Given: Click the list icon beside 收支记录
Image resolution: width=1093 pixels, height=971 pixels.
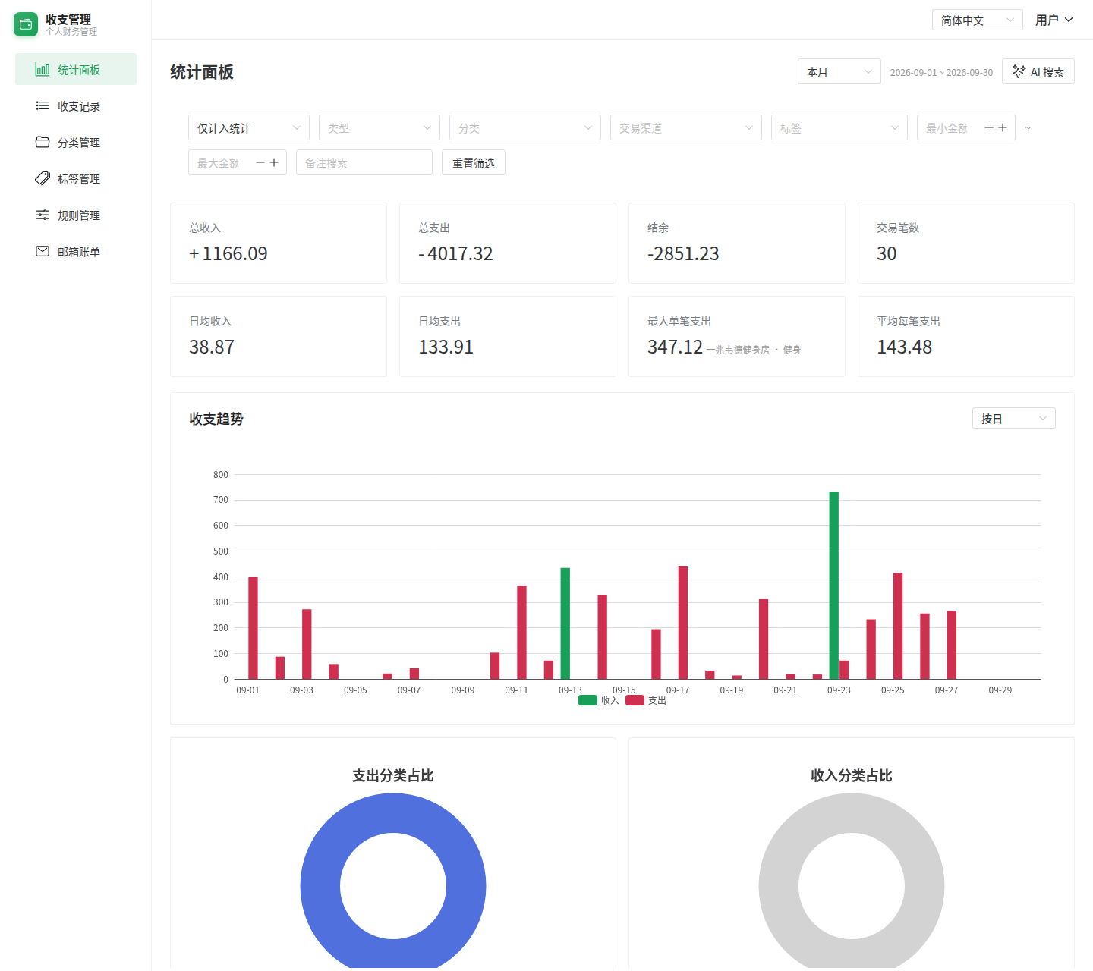Looking at the screenshot, I should tap(43, 106).
